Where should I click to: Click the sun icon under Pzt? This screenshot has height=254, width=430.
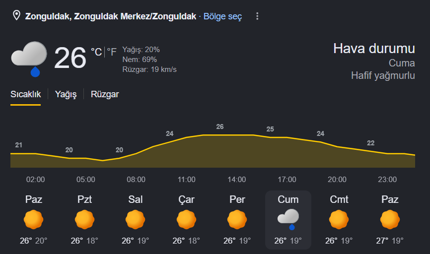tap(84, 219)
